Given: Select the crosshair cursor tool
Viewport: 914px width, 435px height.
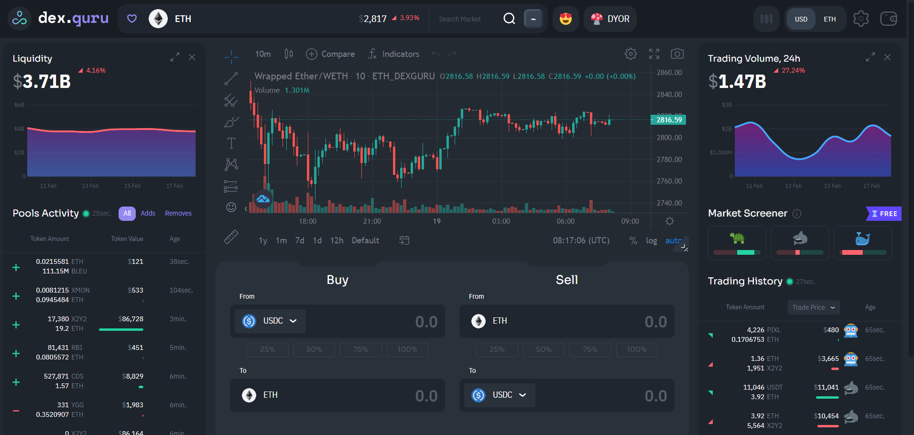Looking at the screenshot, I should coord(231,57).
